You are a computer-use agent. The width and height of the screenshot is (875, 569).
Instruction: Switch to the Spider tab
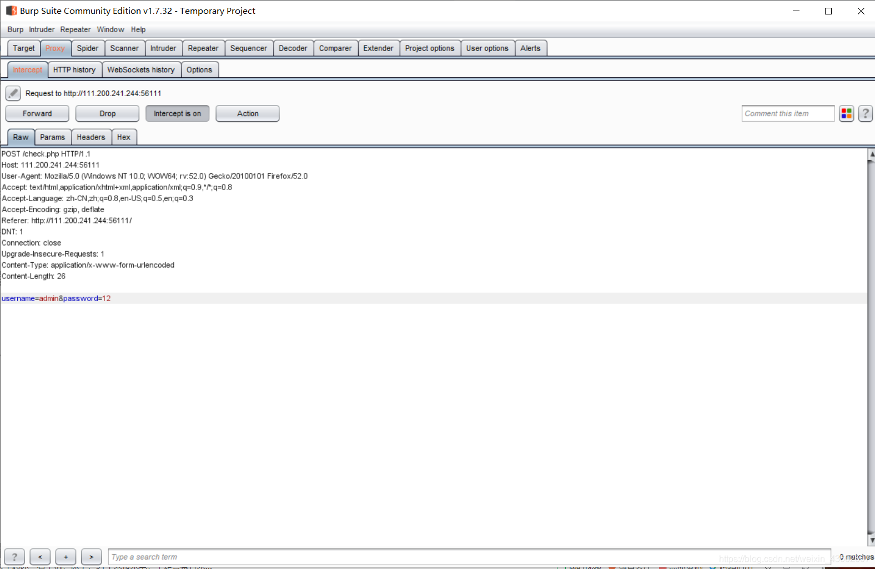pyautogui.click(x=88, y=48)
